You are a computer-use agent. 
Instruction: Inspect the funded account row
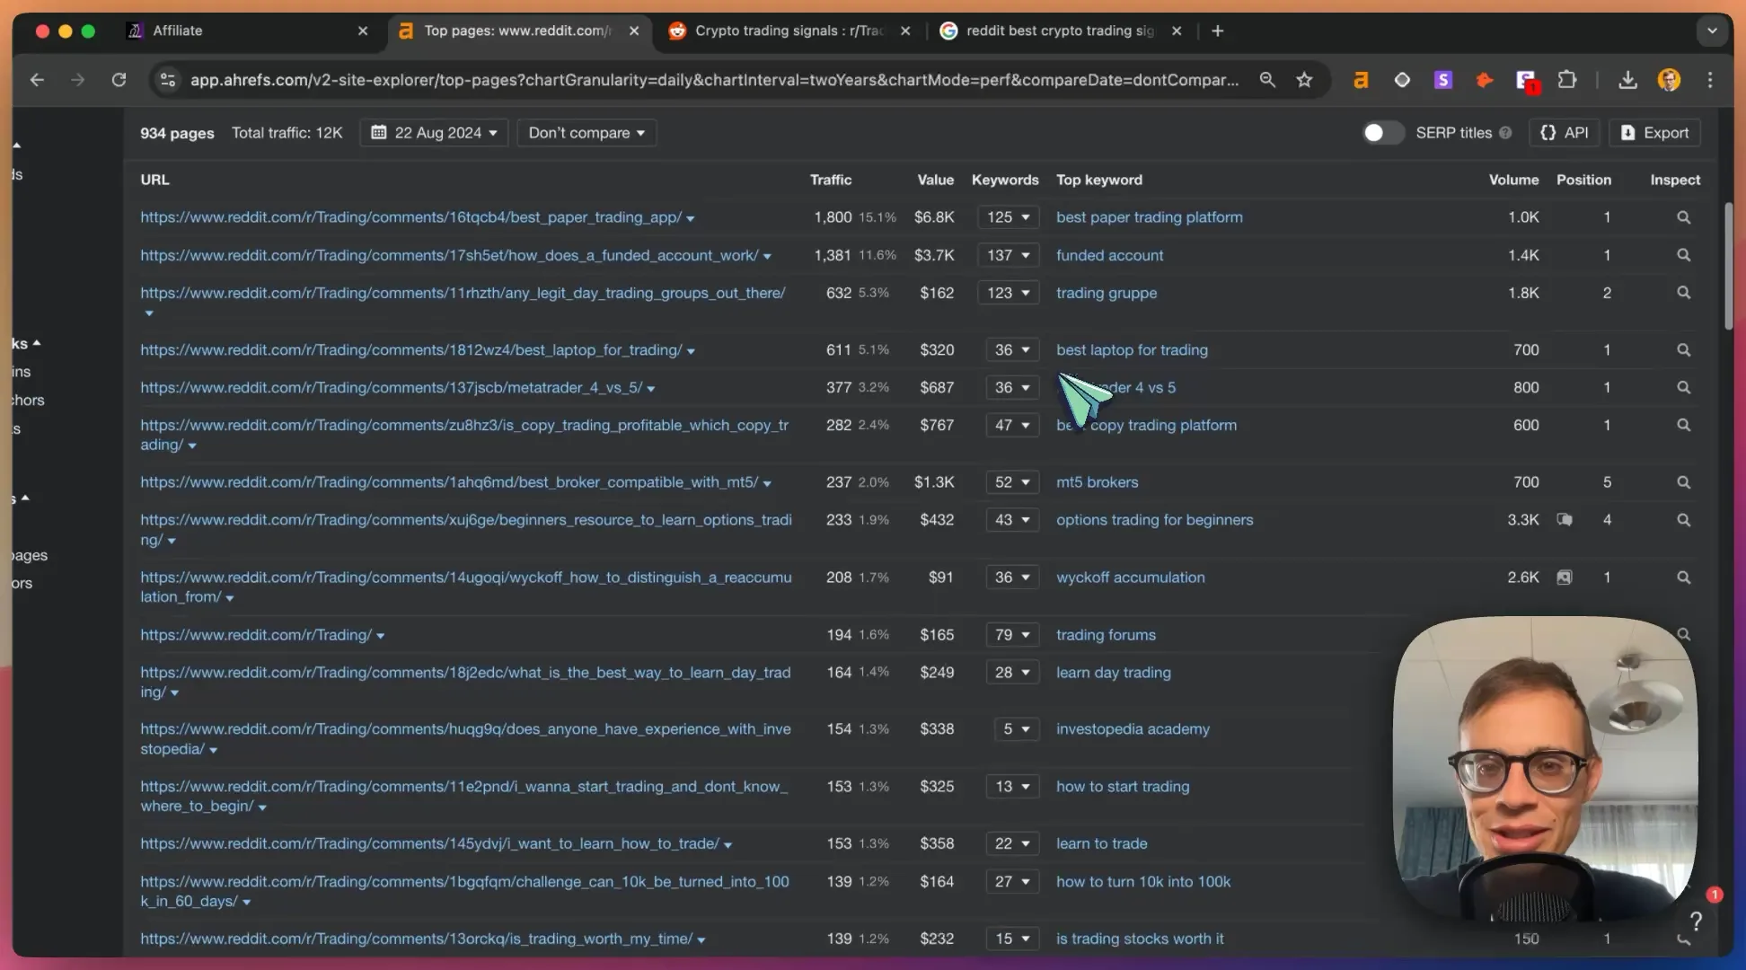(x=1683, y=255)
